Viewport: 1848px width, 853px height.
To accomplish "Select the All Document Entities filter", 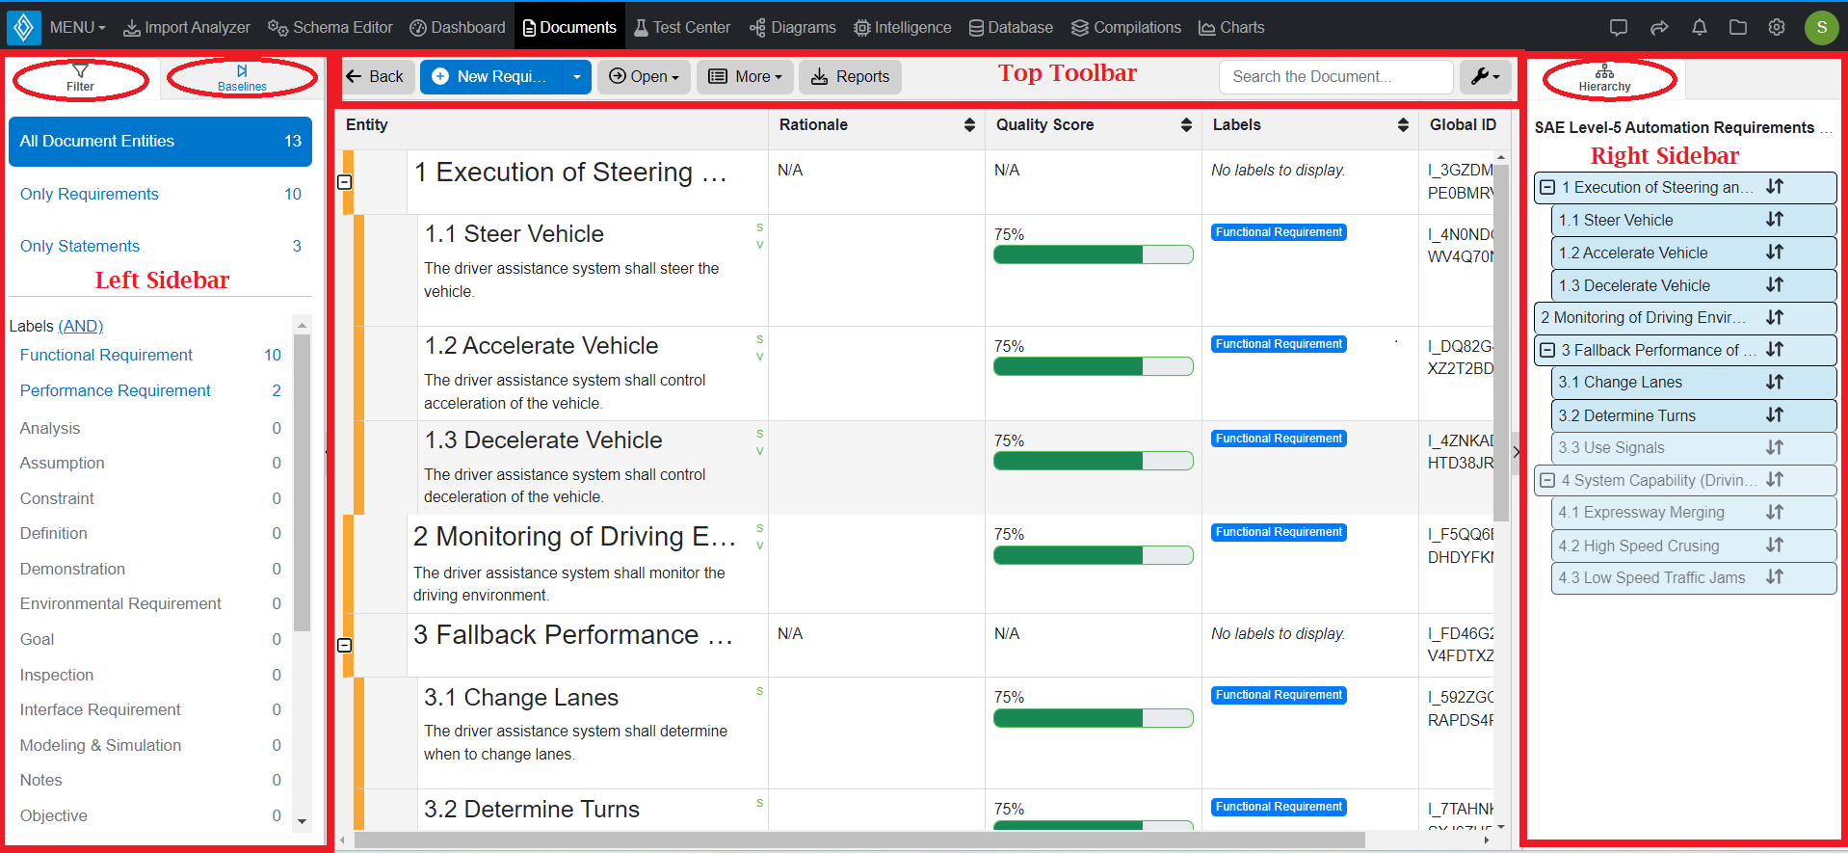I will pyautogui.click(x=160, y=142).
